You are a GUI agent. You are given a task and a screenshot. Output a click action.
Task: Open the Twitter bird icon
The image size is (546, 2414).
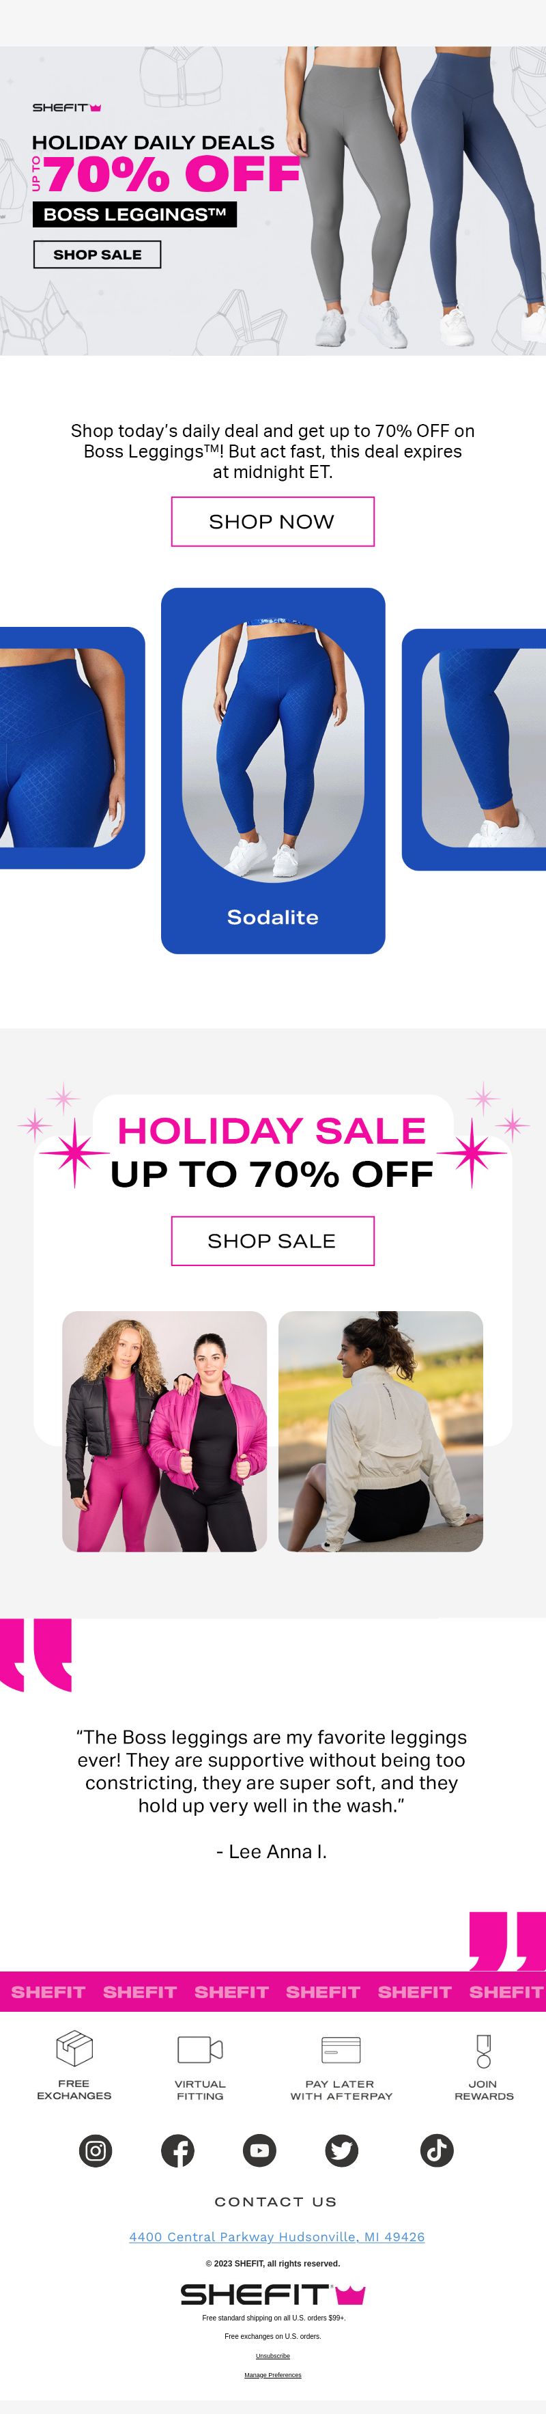(342, 2150)
